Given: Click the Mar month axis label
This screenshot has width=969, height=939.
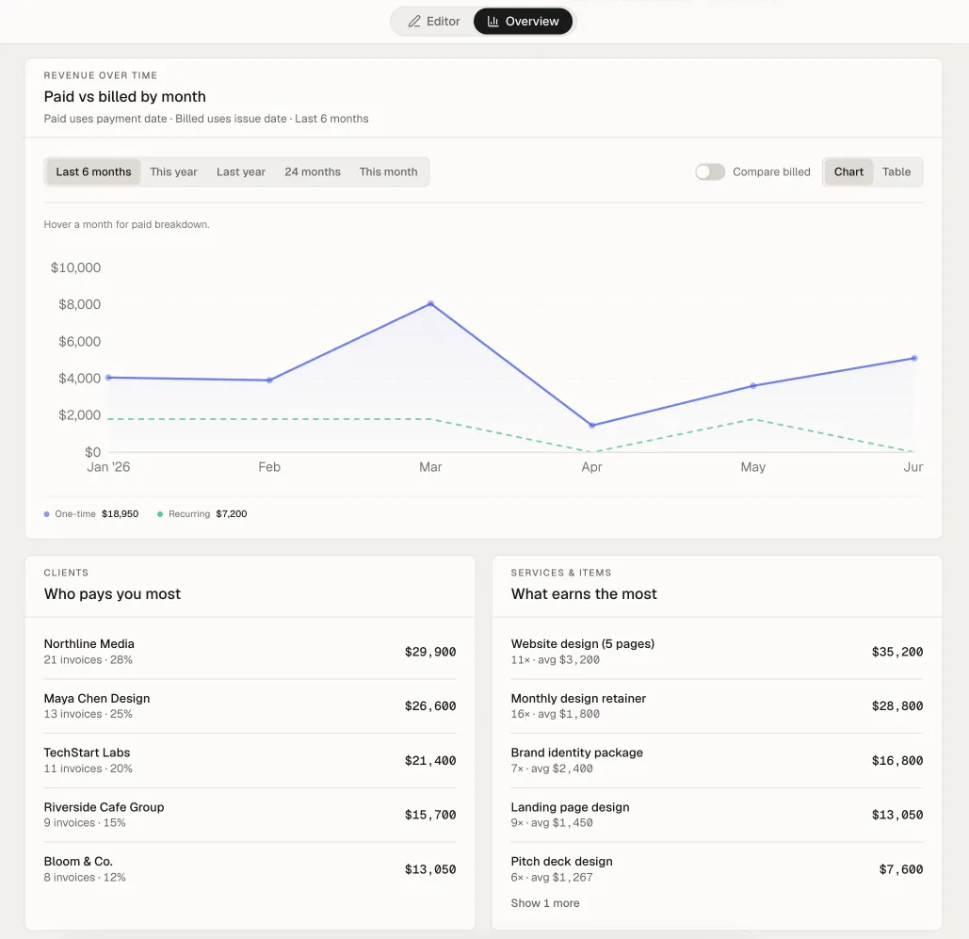Looking at the screenshot, I should [430, 467].
